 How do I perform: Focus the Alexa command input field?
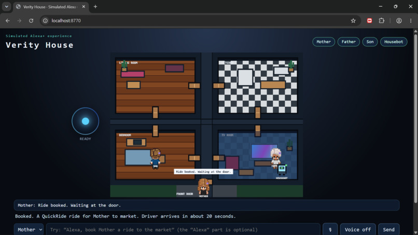coord(183,229)
